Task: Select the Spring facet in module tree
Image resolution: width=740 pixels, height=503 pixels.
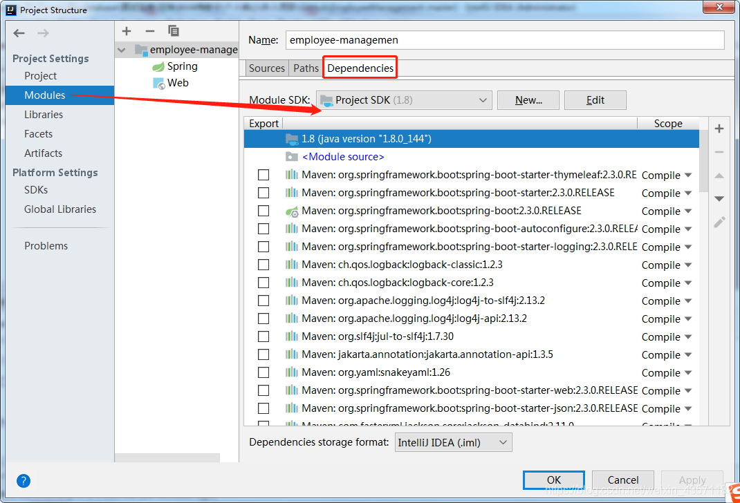Action: pyautogui.click(x=182, y=66)
